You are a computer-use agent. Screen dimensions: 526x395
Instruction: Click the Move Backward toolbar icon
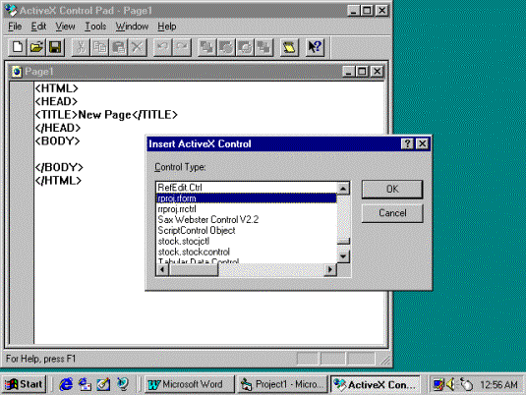pos(245,47)
